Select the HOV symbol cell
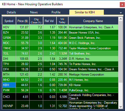 (9, 27)
